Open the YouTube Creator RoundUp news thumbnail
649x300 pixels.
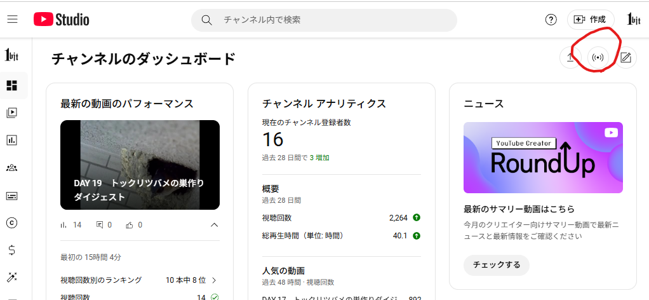(543, 158)
